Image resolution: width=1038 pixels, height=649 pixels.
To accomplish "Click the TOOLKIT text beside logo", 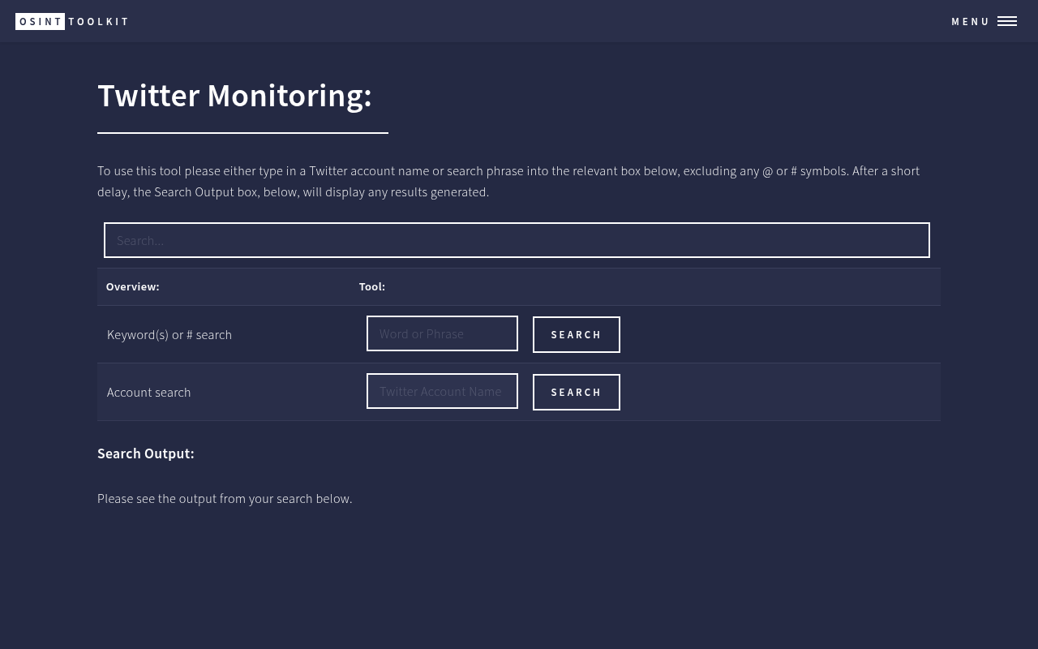I will click(99, 22).
